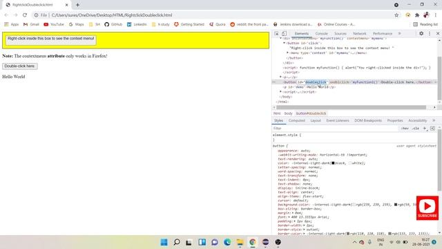This screenshot has height=249, width=442.
Task: Open the LinkedIn bookmark
Action: pos(137,24)
